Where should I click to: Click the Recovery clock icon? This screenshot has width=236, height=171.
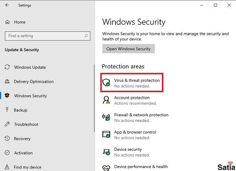coord(7,138)
